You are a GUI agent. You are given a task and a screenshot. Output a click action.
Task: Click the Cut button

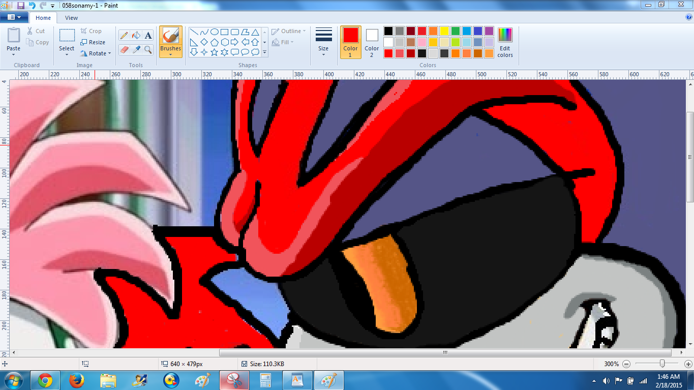click(x=36, y=31)
